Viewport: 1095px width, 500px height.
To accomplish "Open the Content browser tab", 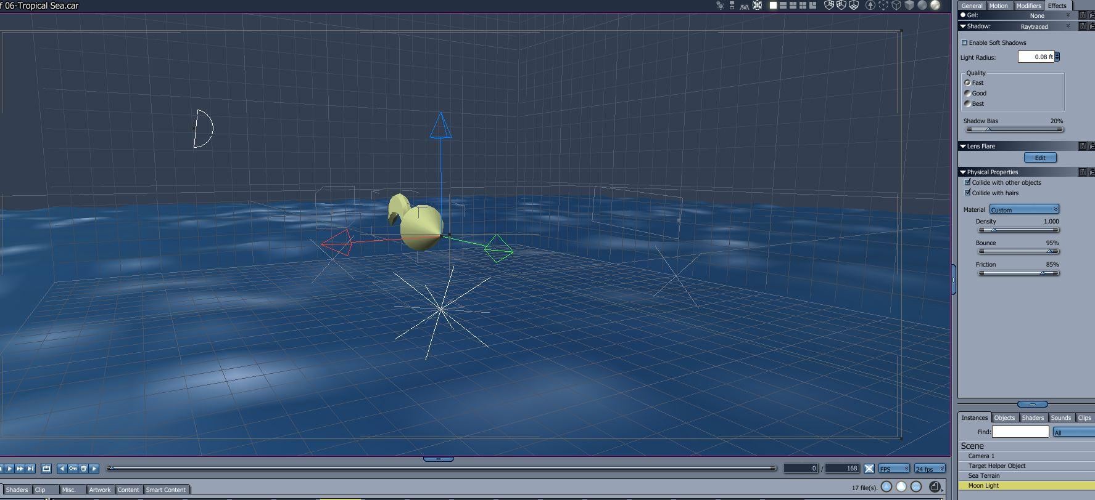I will pyautogui.click(x=128, y=490).
